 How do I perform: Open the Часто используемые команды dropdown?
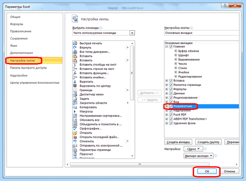click(x=132, y=33)
